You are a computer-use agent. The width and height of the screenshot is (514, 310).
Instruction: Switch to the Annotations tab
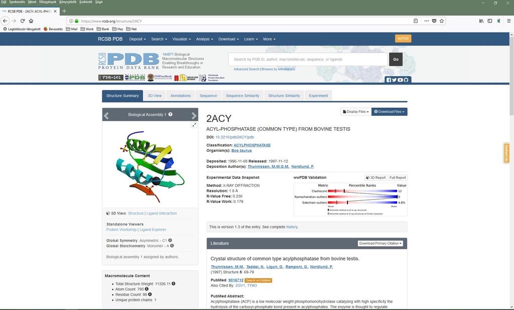[180, 96]
